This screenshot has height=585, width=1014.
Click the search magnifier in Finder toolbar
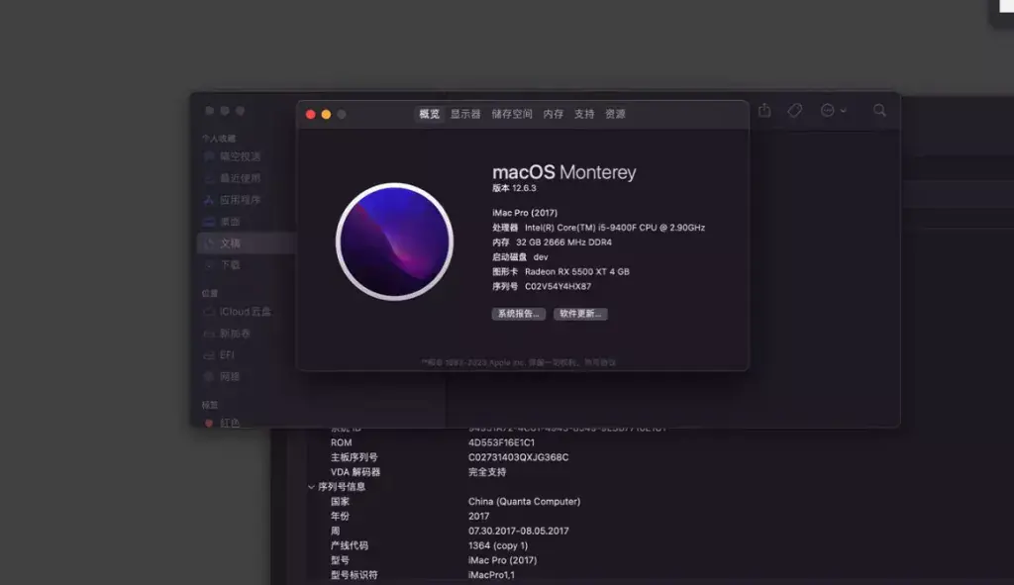click(x=879, y=111)
